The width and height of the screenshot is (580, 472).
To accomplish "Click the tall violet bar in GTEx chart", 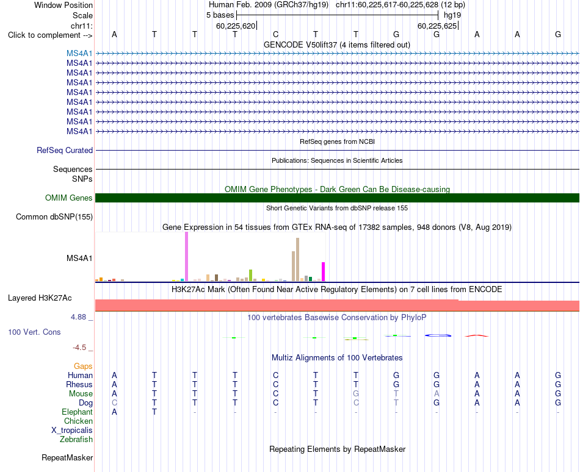I will (x=186, y=257).
